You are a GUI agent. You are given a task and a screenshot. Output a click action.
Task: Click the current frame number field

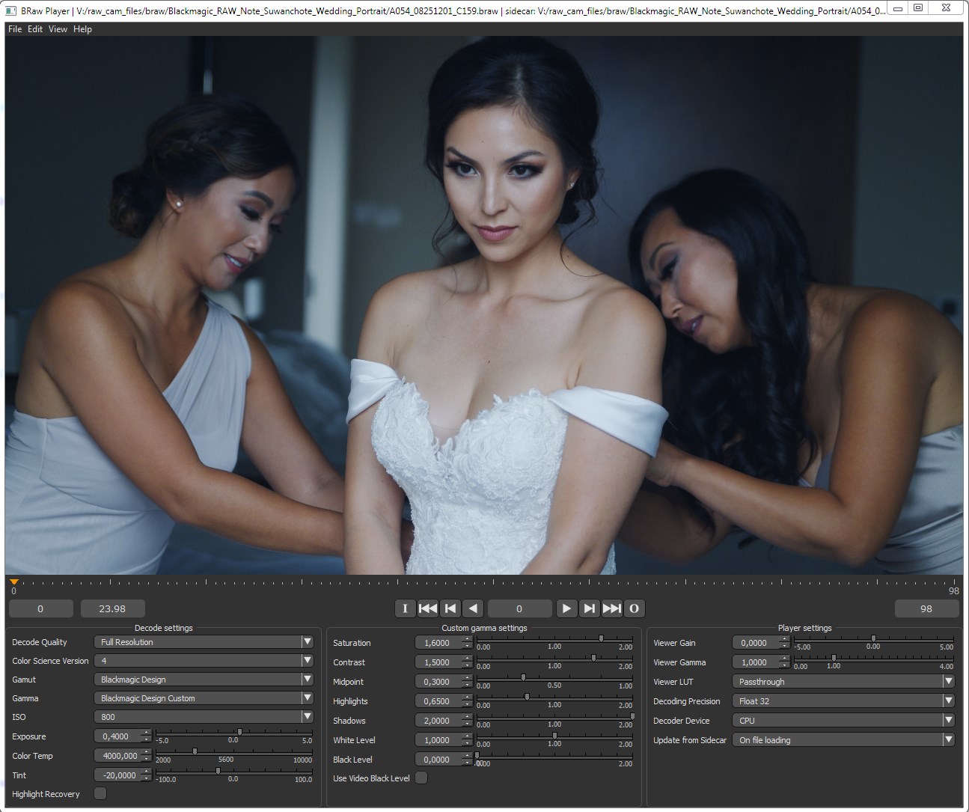[519, 608]
